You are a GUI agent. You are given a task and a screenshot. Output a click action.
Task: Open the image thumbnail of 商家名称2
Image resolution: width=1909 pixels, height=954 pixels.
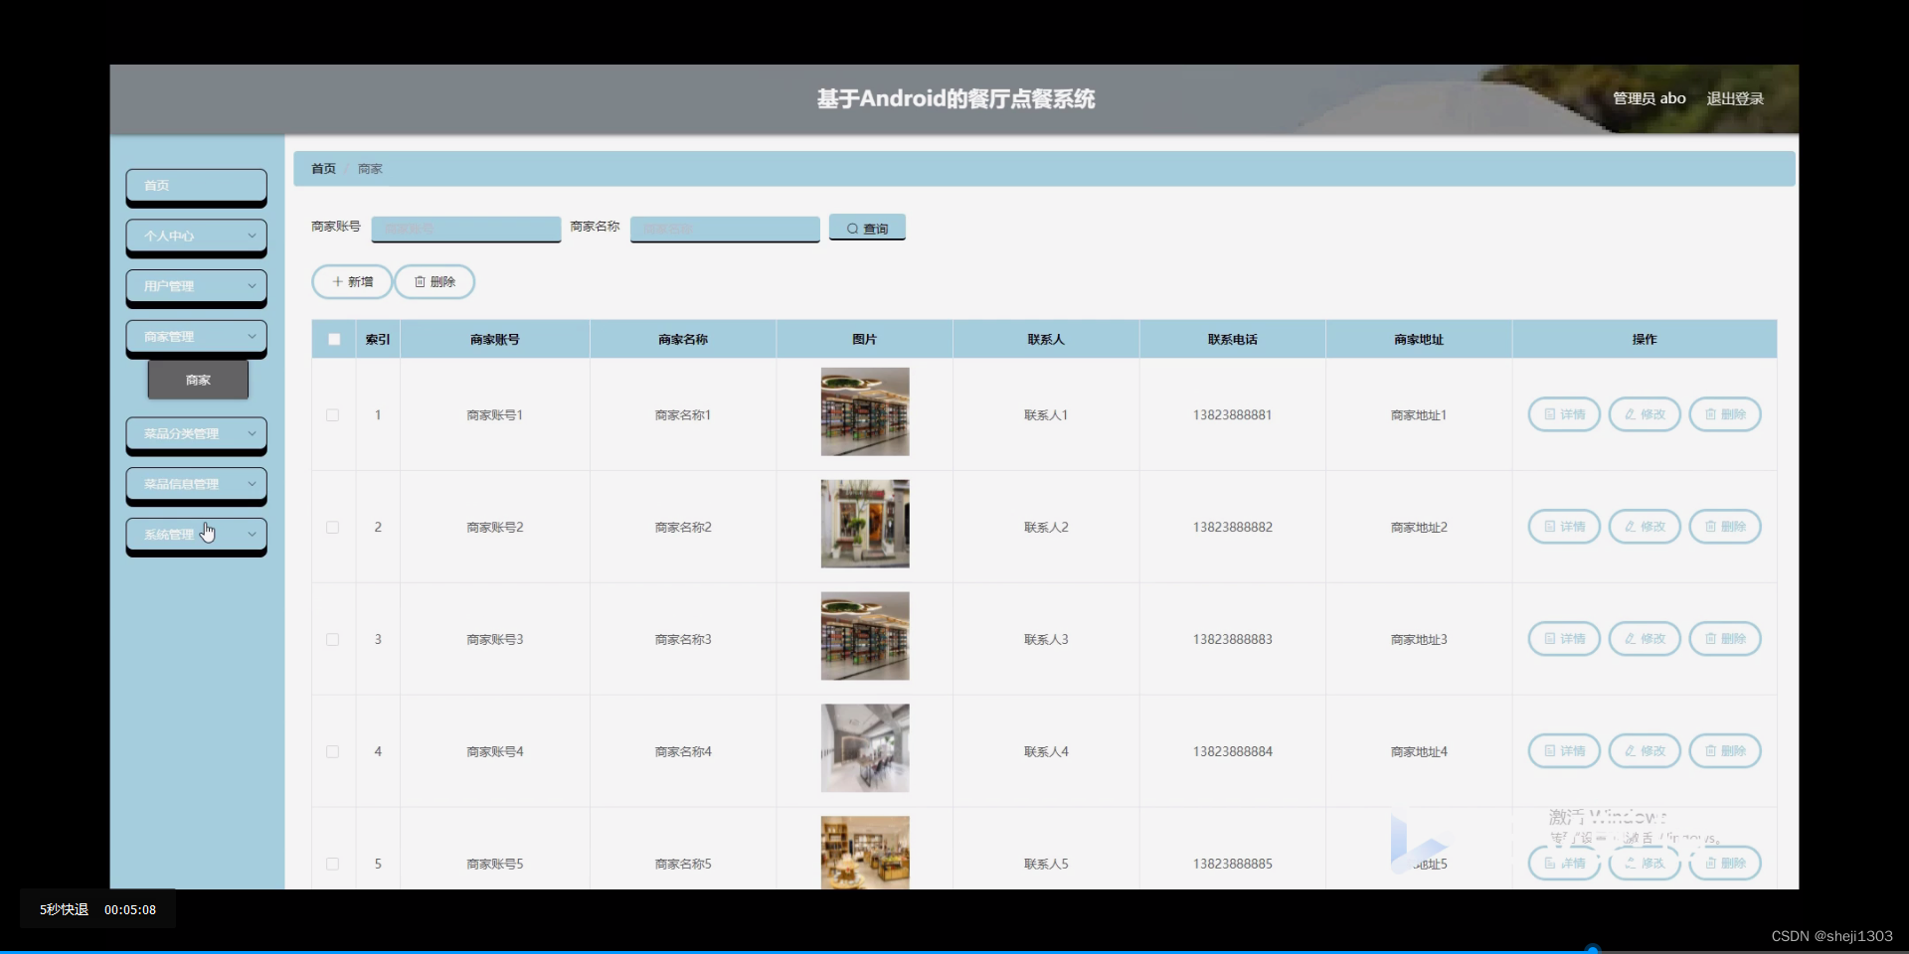[865, 524]
